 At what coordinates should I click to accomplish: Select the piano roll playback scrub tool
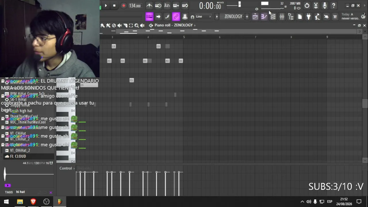(x=142, y=25)
